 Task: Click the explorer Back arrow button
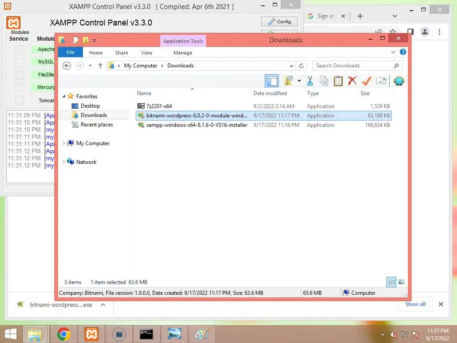coord(67,66)
